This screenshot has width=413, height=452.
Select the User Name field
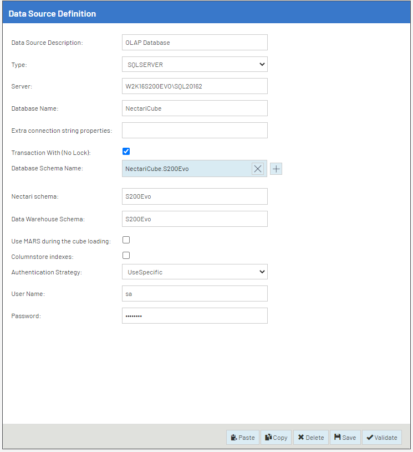(195, 294)
